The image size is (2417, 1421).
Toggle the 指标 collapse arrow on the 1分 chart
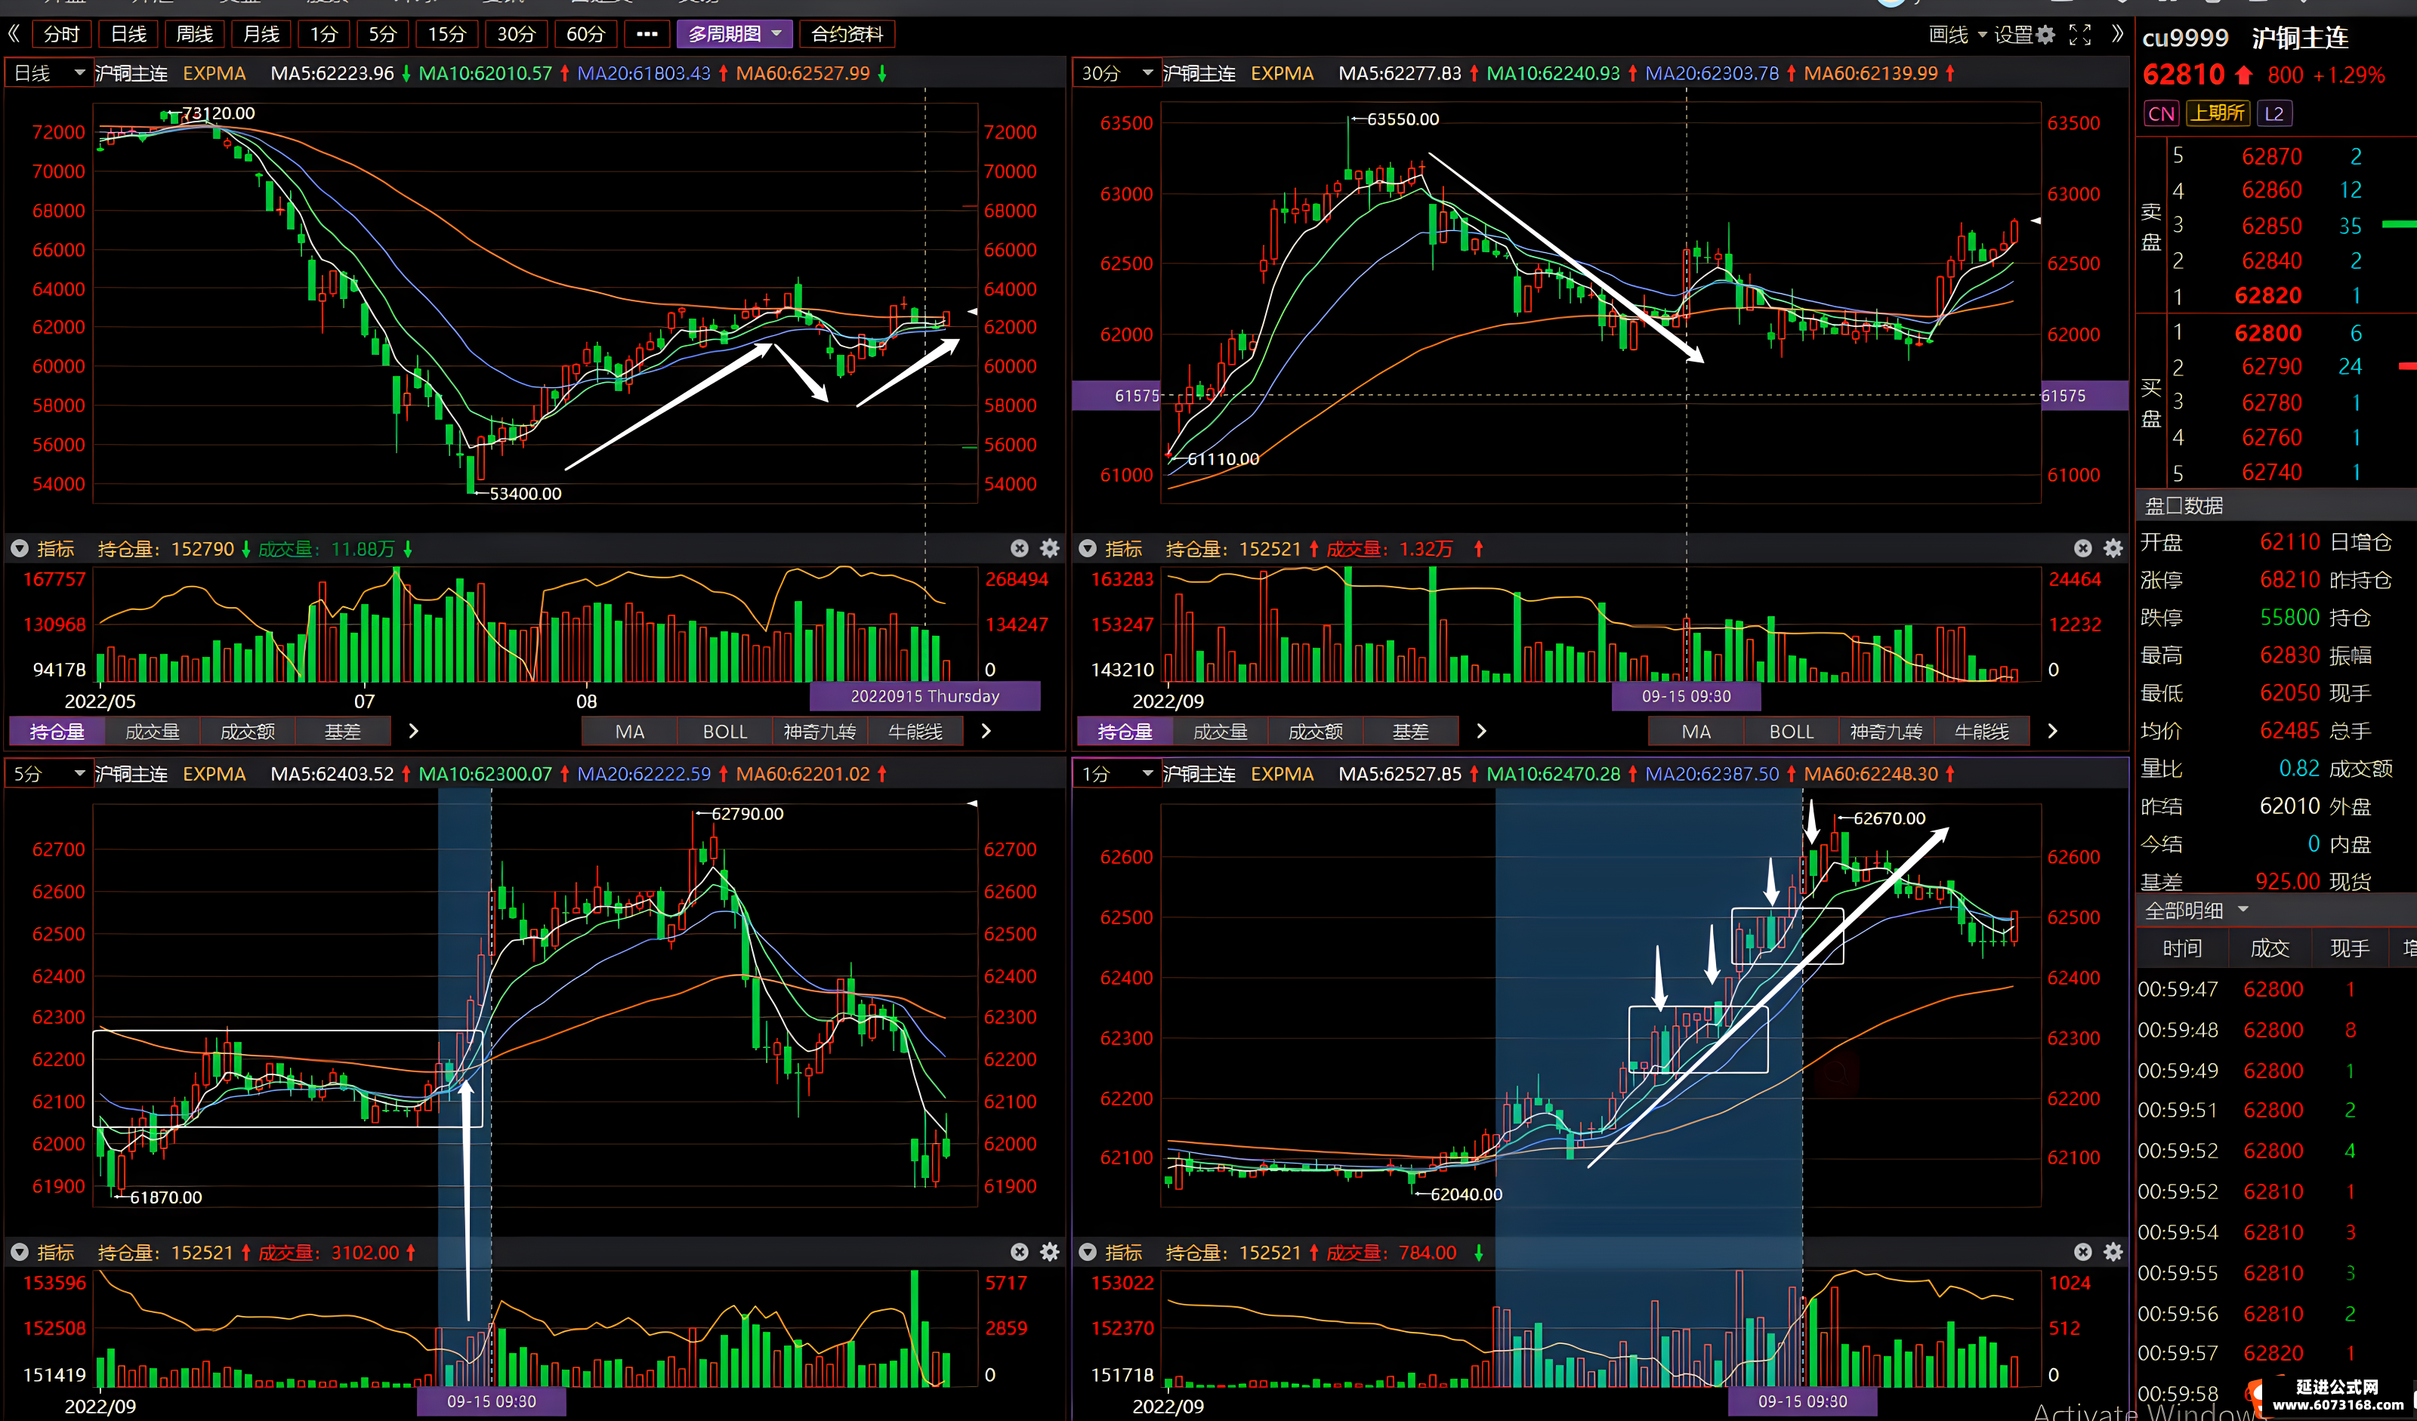[1088, 1252]
